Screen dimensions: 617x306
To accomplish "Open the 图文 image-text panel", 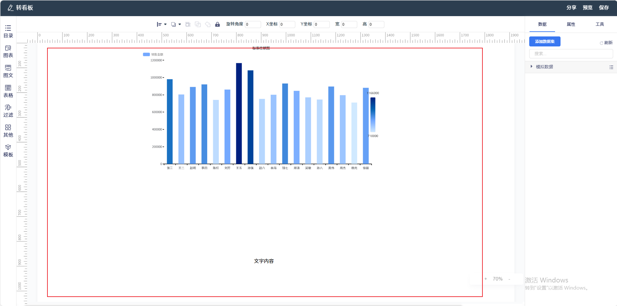I will 8,71.
